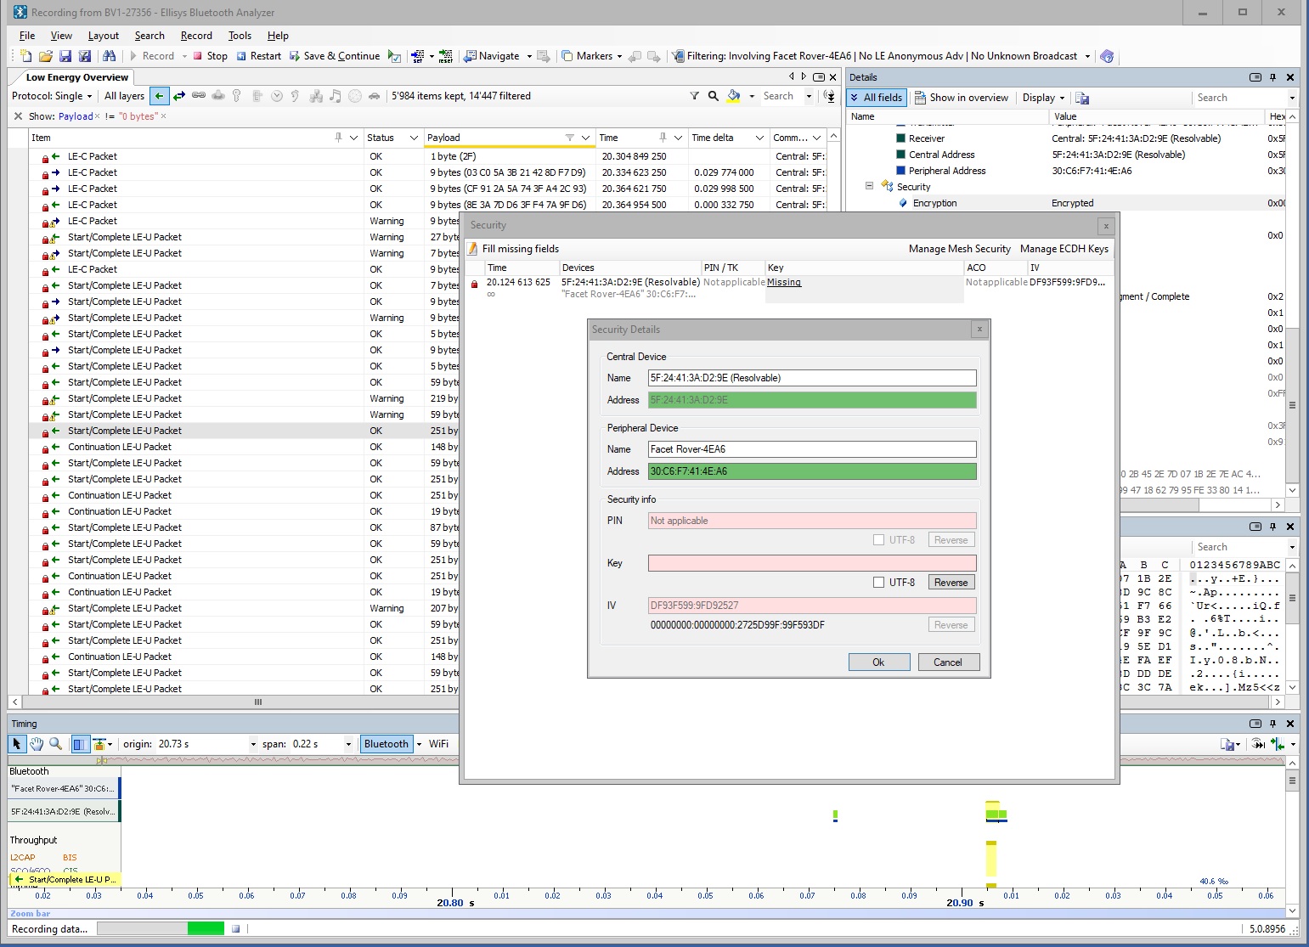Click inside the Key input field
Viewport: 1309px width, 947px height.
[x=812, y=563]
